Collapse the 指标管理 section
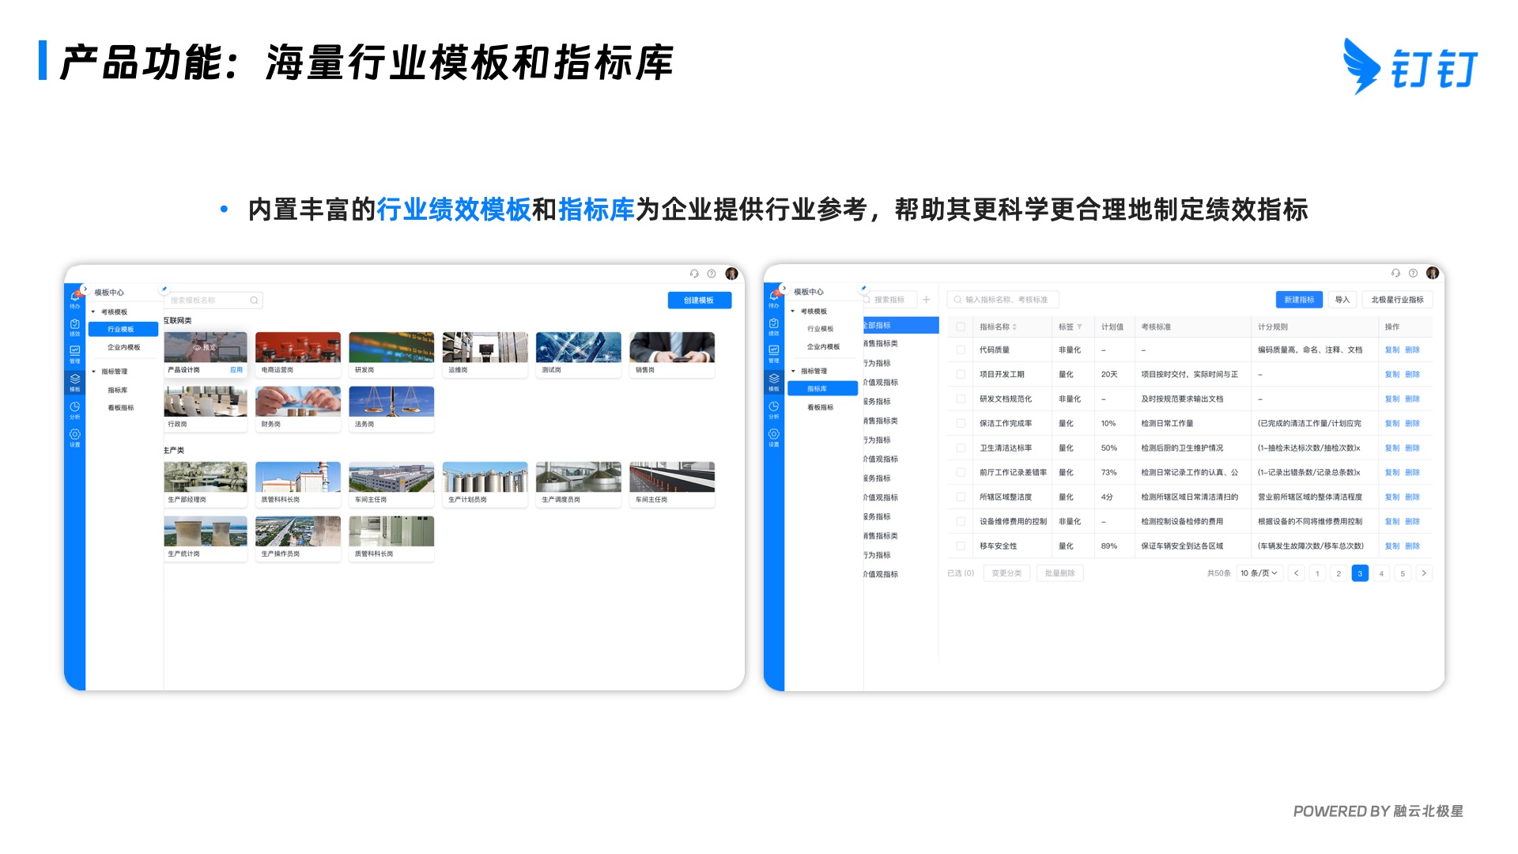 coord(93,371)
